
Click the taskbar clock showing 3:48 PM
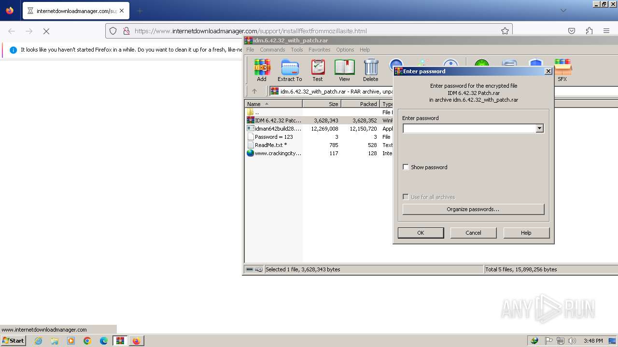point(593,341)
